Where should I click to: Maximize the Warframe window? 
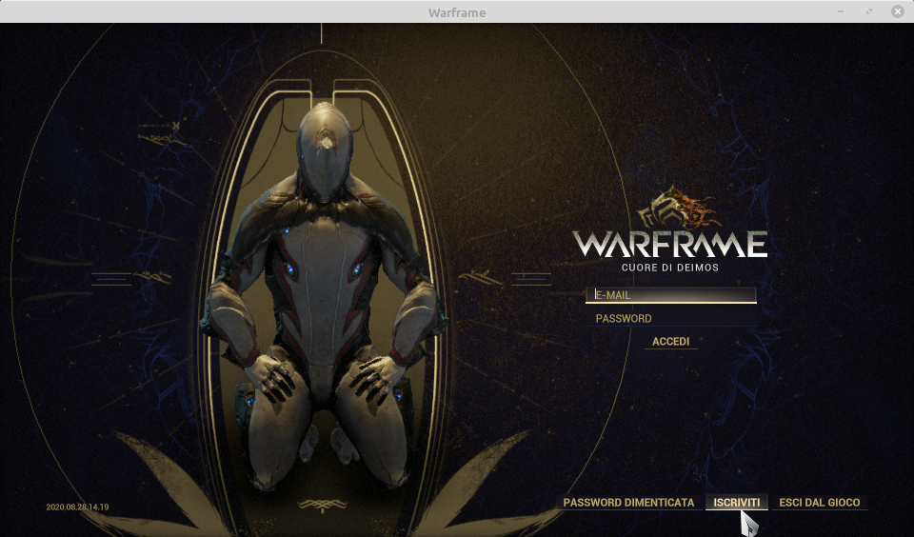[869, 11]
